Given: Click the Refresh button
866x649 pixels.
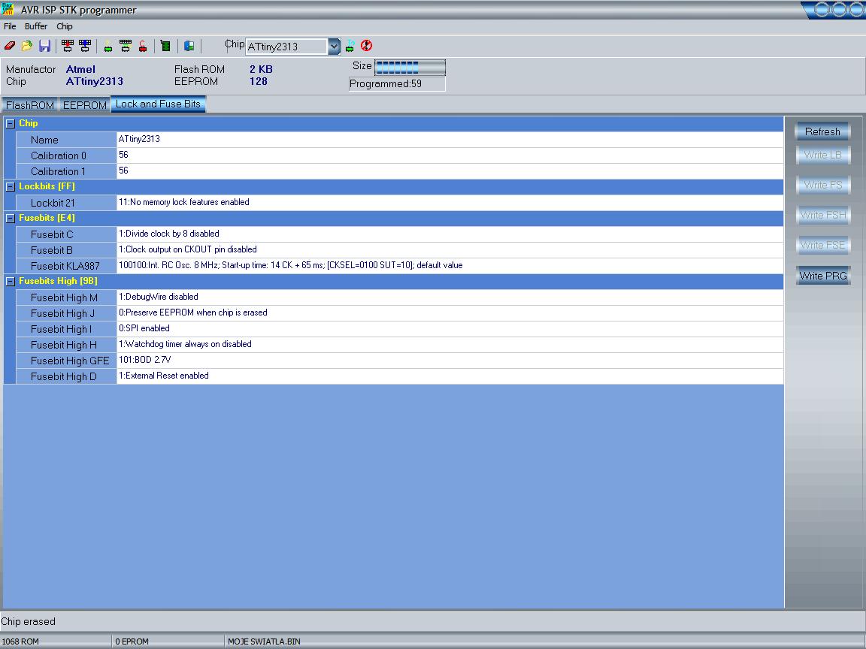Looking at the screenshot, I should click(x=822, y=131).
